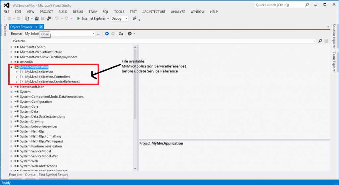This screenshot has width=339, height=185.
Task: Click the System.Web assembly icon
Action: pyautogui.click(x=17, y=161)
